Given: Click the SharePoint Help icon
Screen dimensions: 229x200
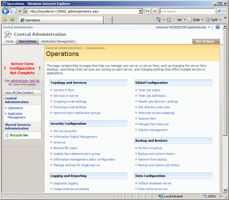Looking at the screenshot, I should (x=218, y=27).
